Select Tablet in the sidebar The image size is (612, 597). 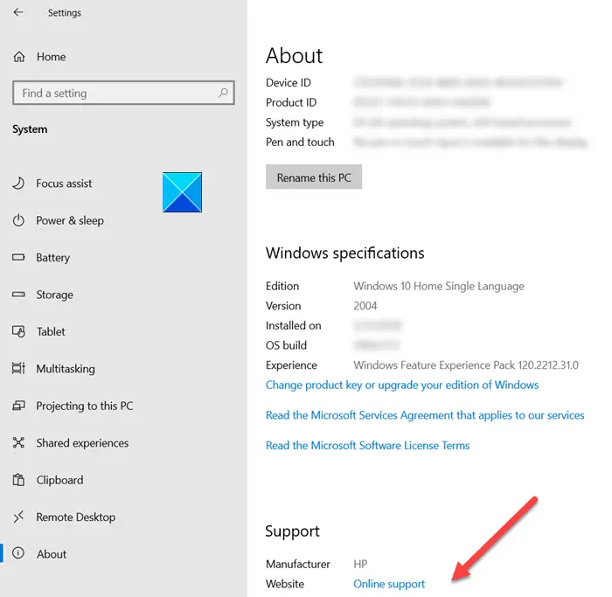tap(51, 331)
